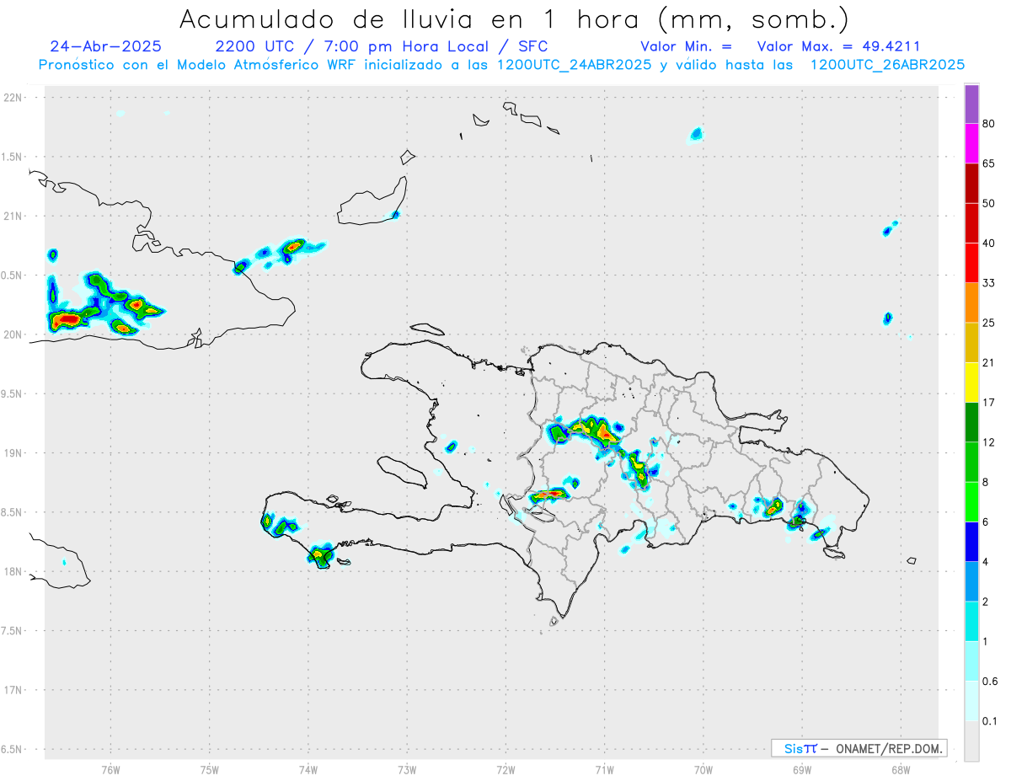The height and width of the screenshot is (781, 1011).
Task: Click the '6.5N' latitude label
Action: coord(12,749)
